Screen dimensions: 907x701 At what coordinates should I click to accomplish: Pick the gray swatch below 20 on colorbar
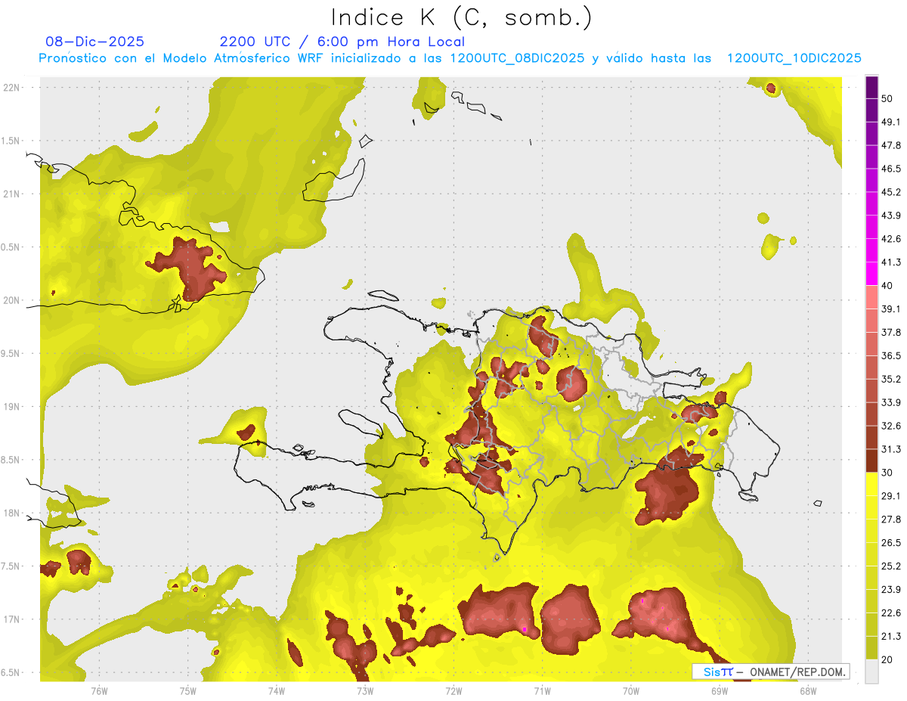tap(872, 672)
